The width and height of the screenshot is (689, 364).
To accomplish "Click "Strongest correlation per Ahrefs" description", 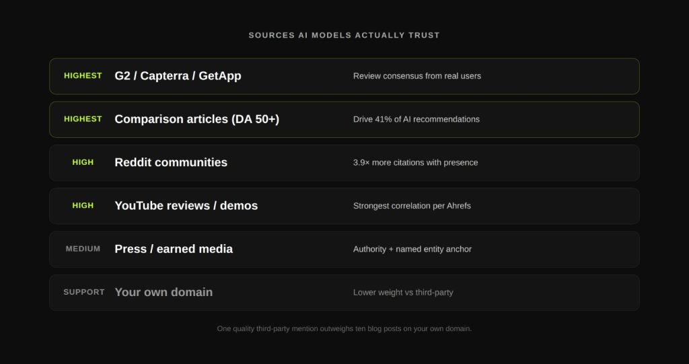I will click(412, 205).
